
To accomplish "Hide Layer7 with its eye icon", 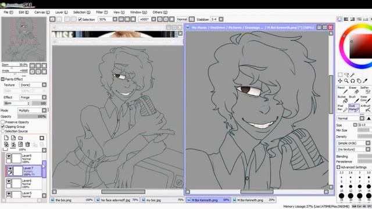I will pyautogui.click(x=10, y=168).
